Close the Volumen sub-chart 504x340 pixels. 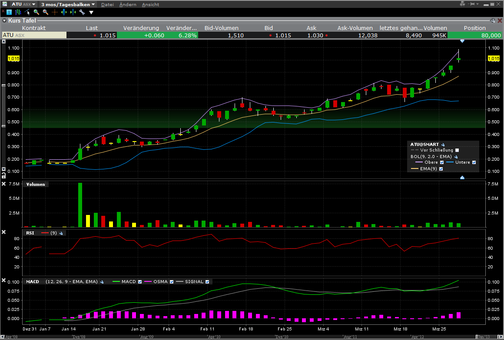tap(4, 184)
